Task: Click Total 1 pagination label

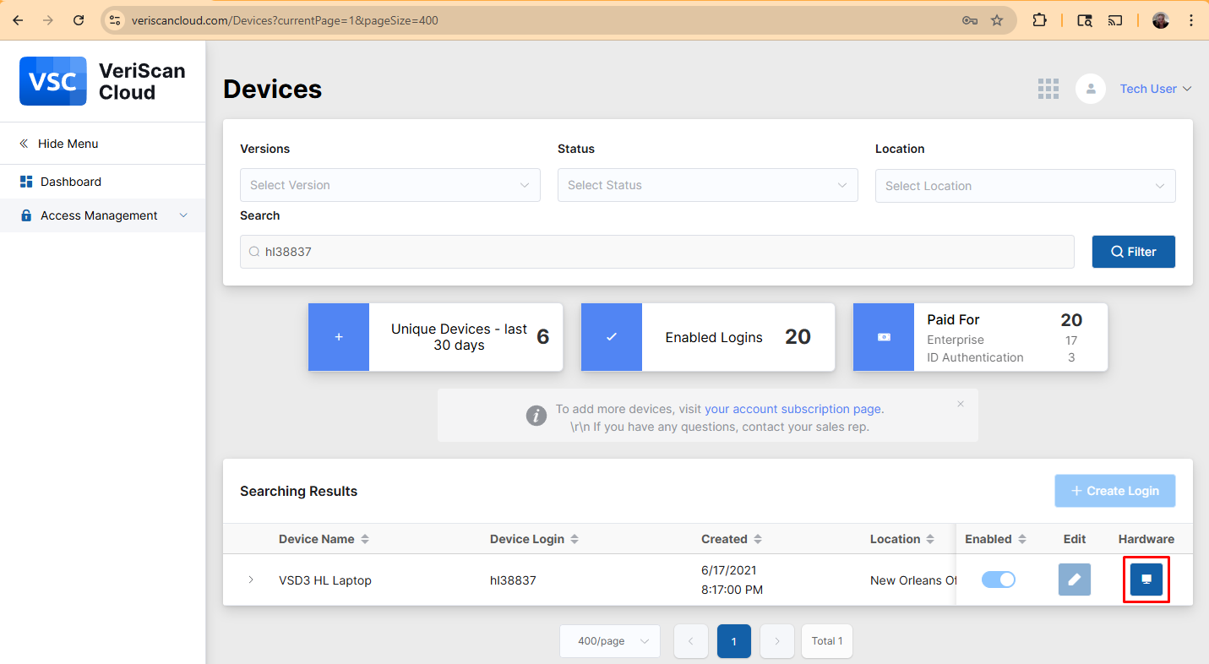Action: tap(827, 641)
